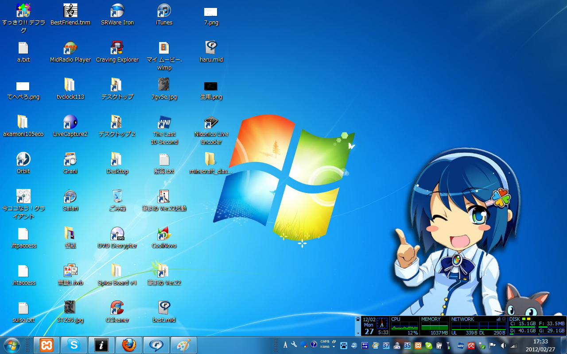
Task: Open the SRWare Iron desktop shortcut
Action: point(117,11)
